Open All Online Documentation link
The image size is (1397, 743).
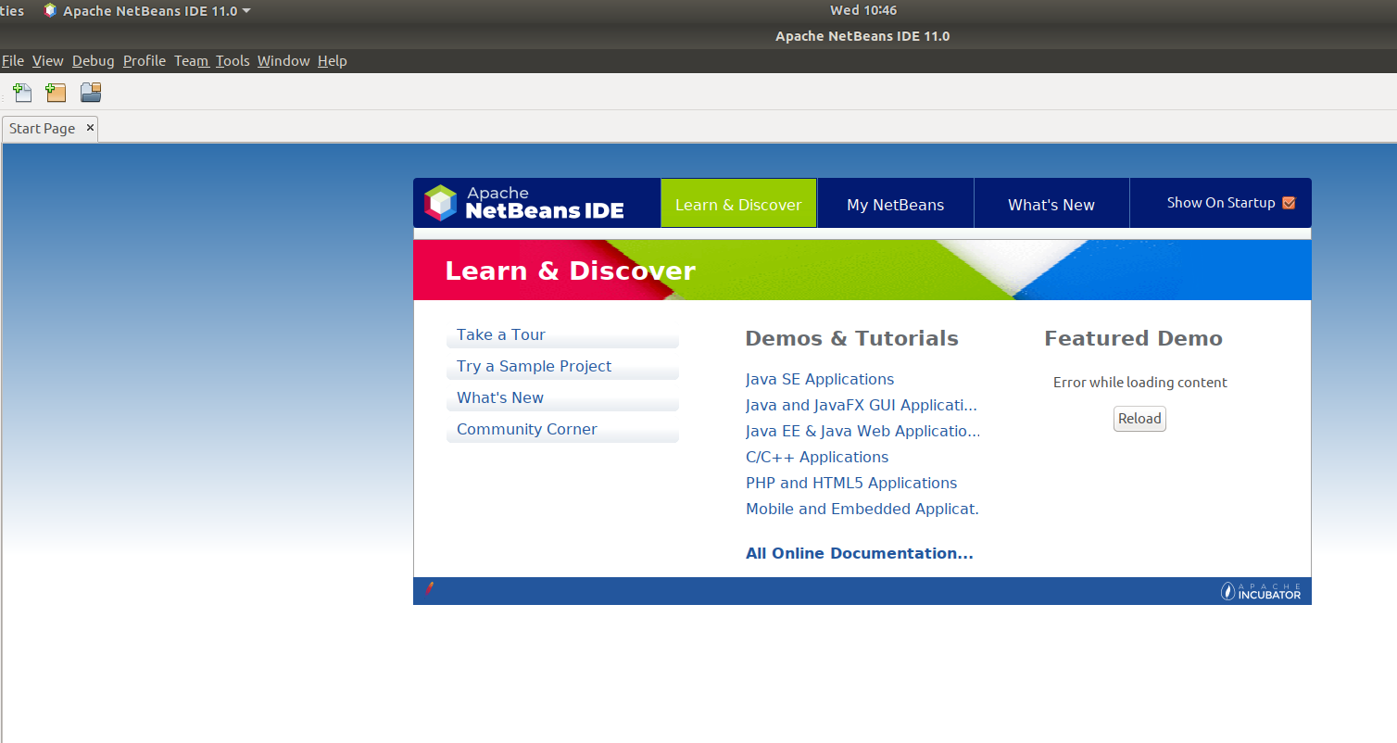[860, 553]
